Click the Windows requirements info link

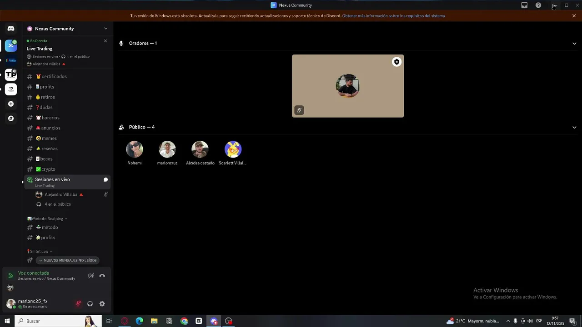coord(393,16)
